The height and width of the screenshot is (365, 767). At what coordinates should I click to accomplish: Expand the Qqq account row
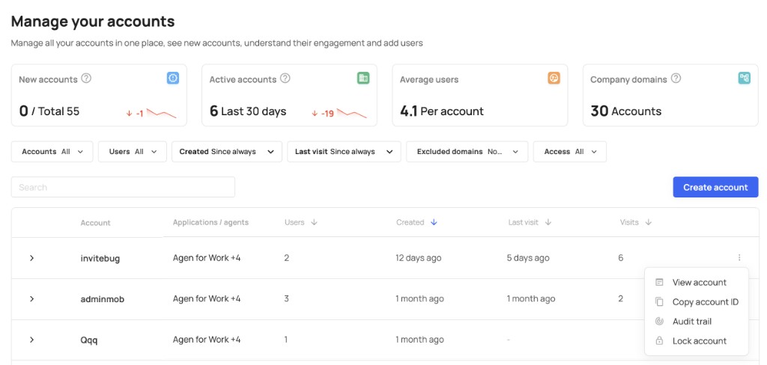31,340
